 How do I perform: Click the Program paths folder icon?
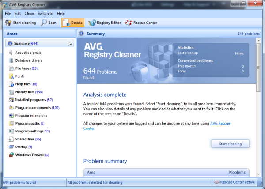click(11, 124)
